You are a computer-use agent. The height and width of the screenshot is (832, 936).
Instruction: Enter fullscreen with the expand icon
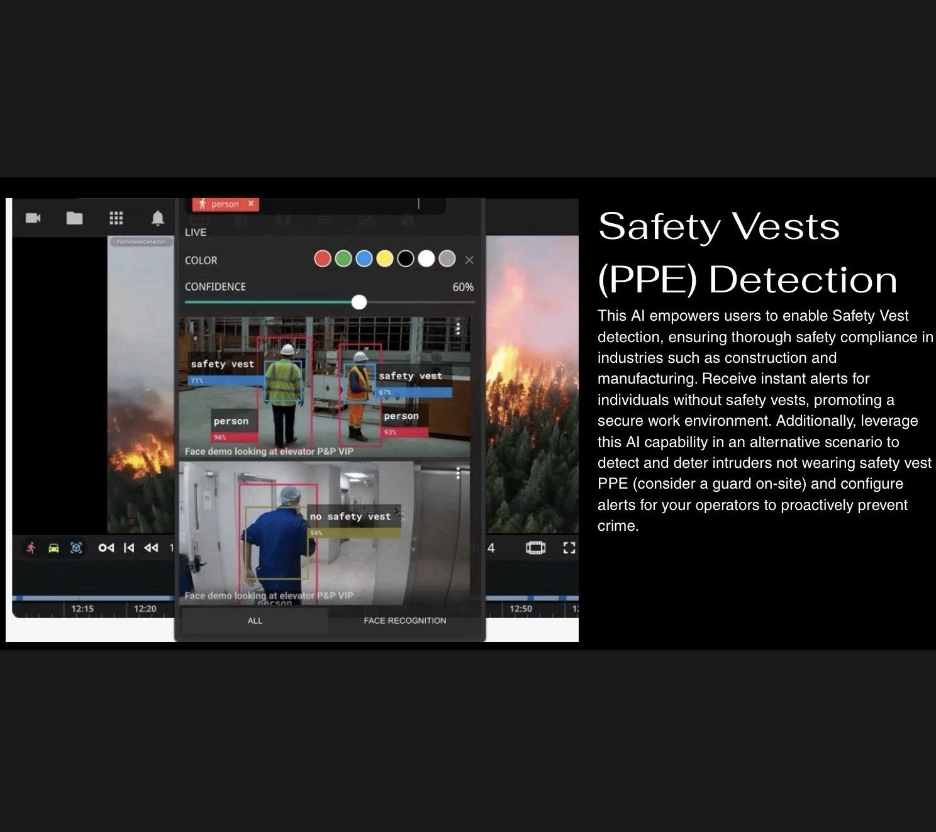(x=569, y=548)
